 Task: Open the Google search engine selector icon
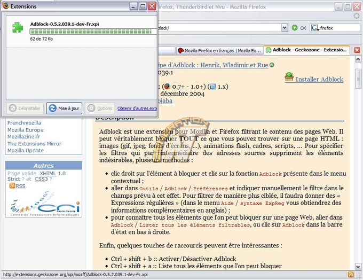pos(315,28)
